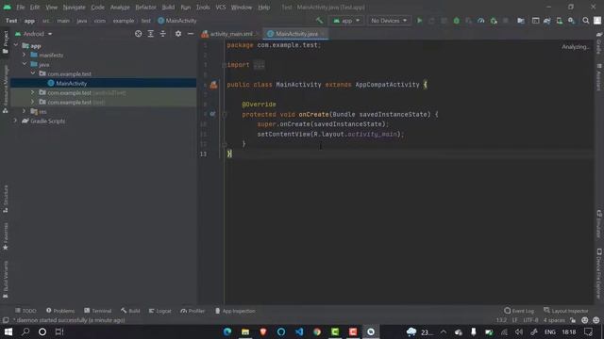Click the class gutter icon beside MainActivity

coord(213,85)
